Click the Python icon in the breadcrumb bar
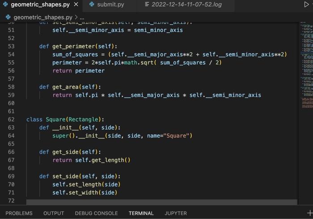Image resolution: width=313 pixels, height=219 pixels. tap(8, 17)
